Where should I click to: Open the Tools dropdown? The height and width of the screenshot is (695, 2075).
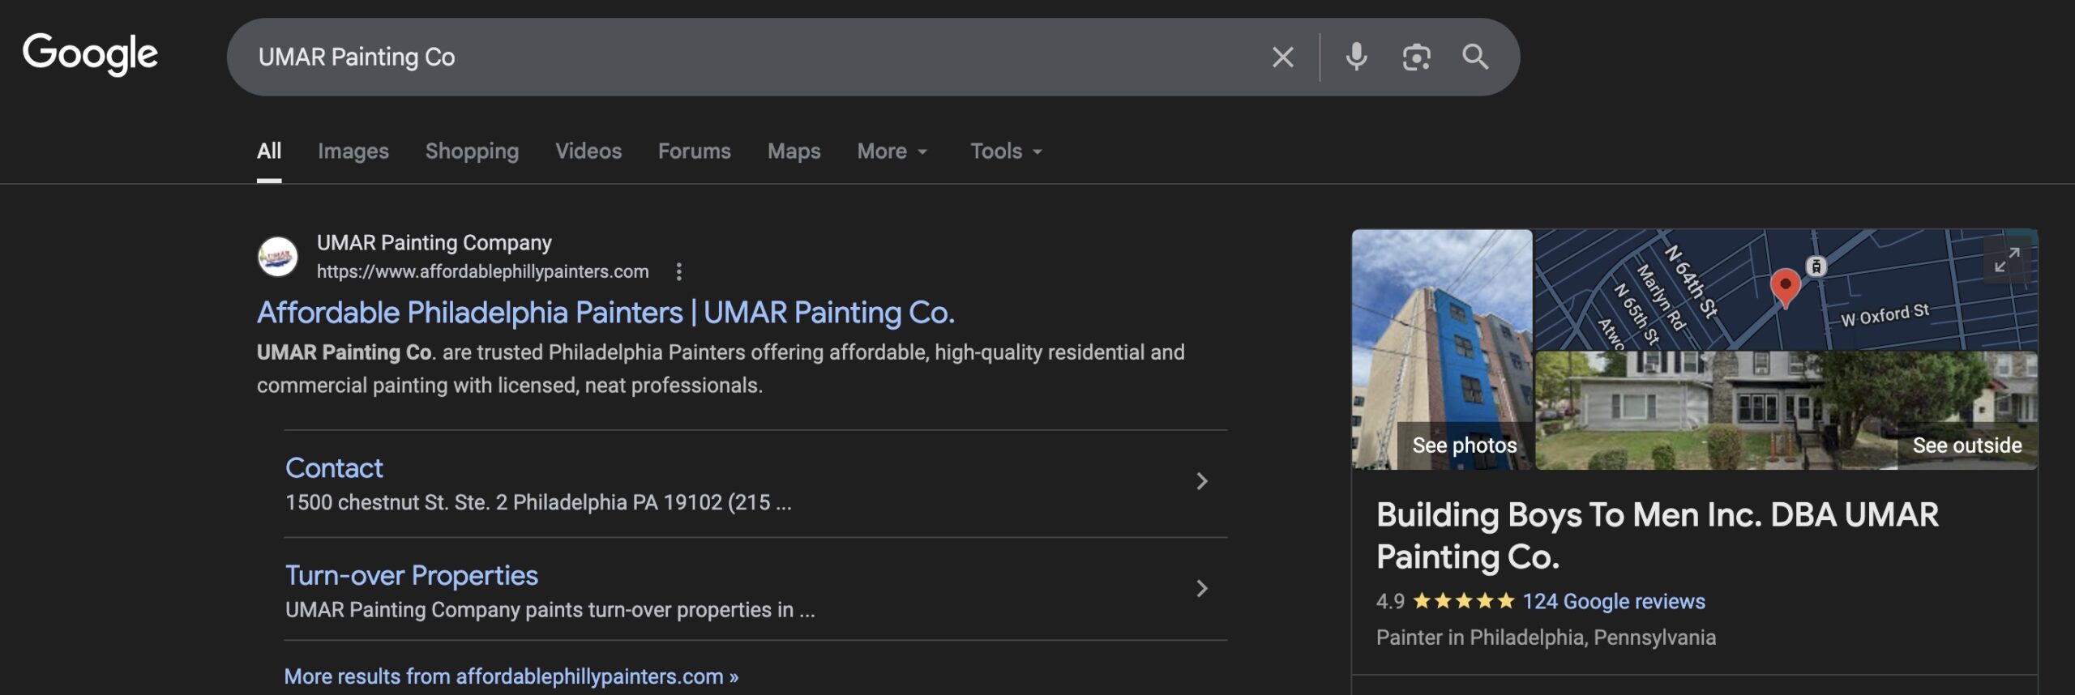(x=1005, y=151)
